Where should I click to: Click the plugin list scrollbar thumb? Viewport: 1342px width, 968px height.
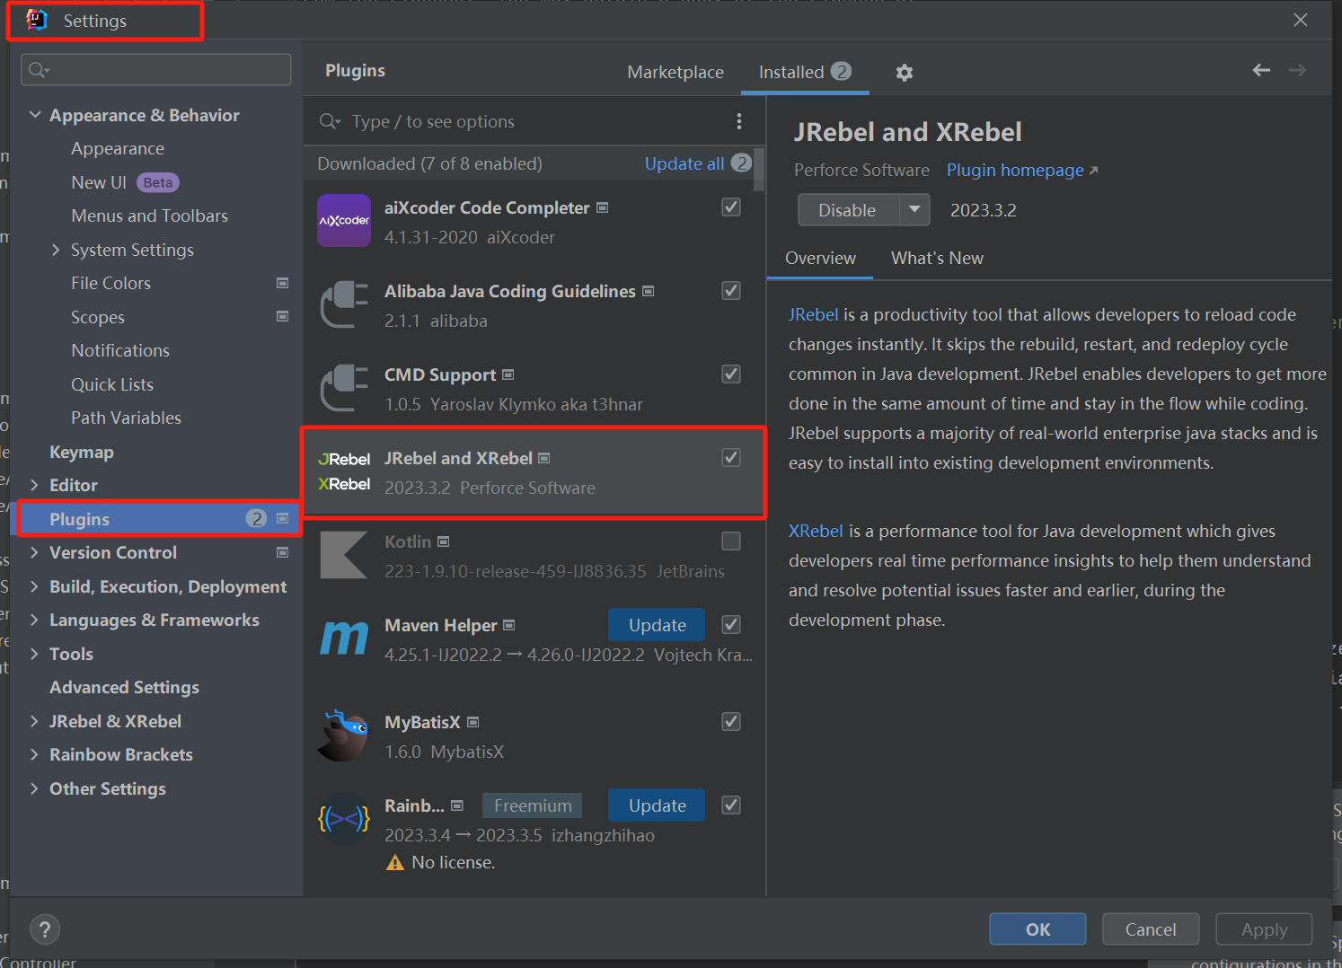760,169
